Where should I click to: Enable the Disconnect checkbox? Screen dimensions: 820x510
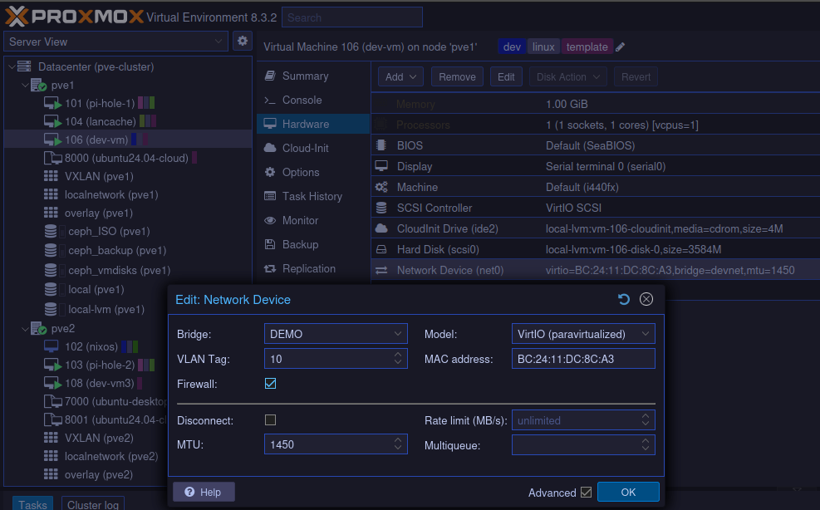click(x=270, y=420)
